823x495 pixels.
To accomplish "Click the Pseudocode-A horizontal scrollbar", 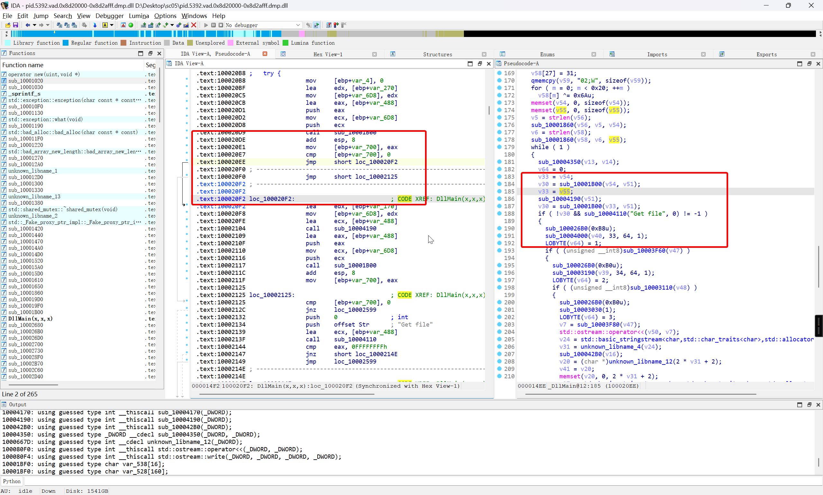I will coord(640,394).
